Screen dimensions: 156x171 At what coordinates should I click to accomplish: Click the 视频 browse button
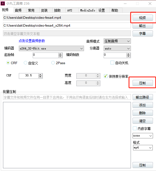[143, 18]
